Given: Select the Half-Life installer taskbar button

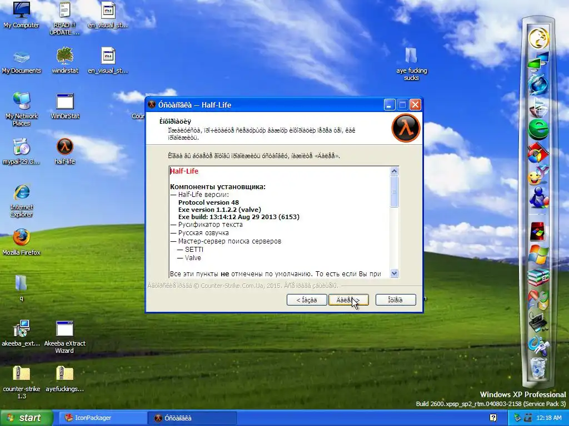Looking at the screenshot, I should 192,418.
